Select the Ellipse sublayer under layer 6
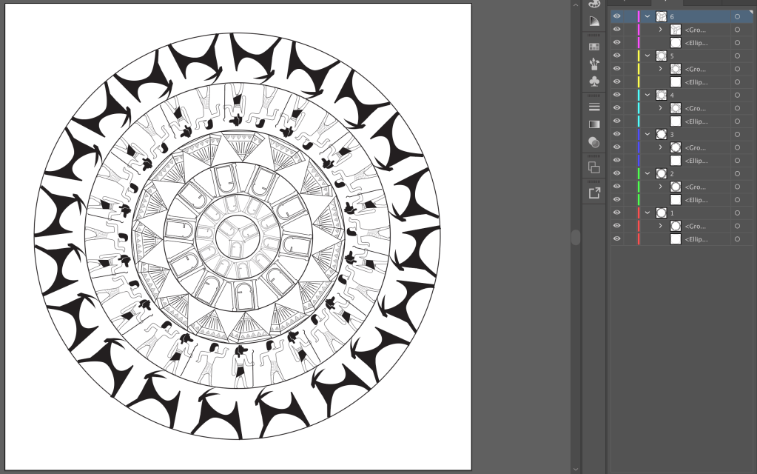Image resolution: width=757 pixels, height=474 pixels. point(694,42)
